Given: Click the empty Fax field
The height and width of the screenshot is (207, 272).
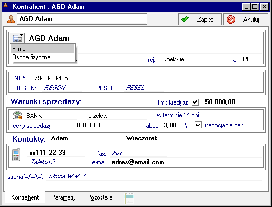Looking at the screenshot, I should point(139,153).
